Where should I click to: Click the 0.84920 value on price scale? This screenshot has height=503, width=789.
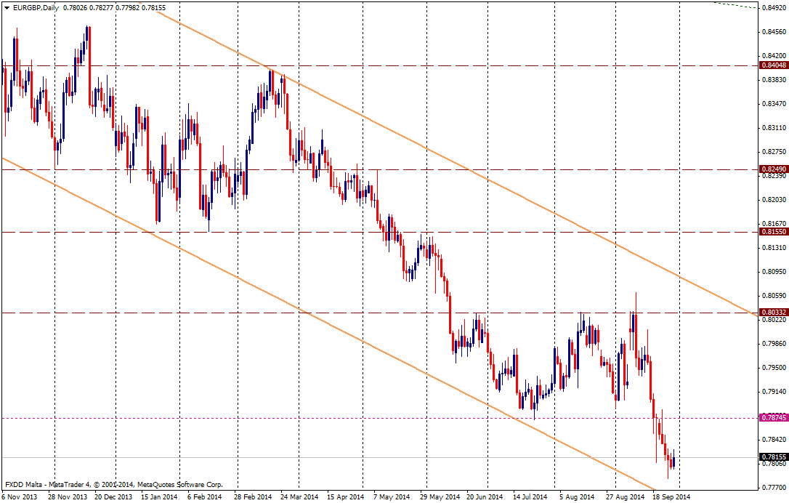click(773, 9)
